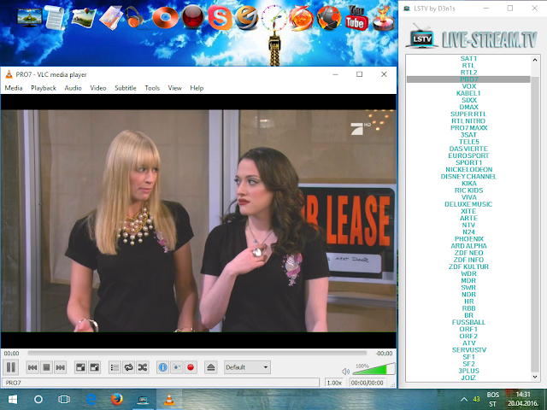Open the Windows Start menu

coord(13,399)
